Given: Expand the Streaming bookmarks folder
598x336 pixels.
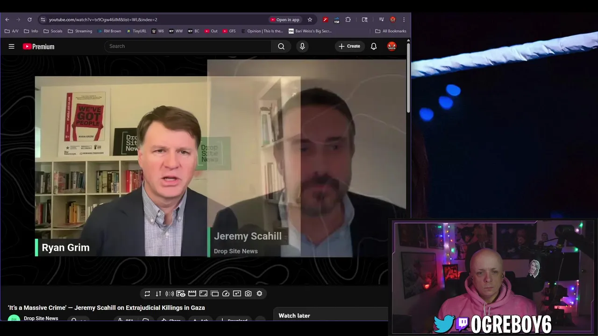Looking at the screenshot, I should [80, 31].
